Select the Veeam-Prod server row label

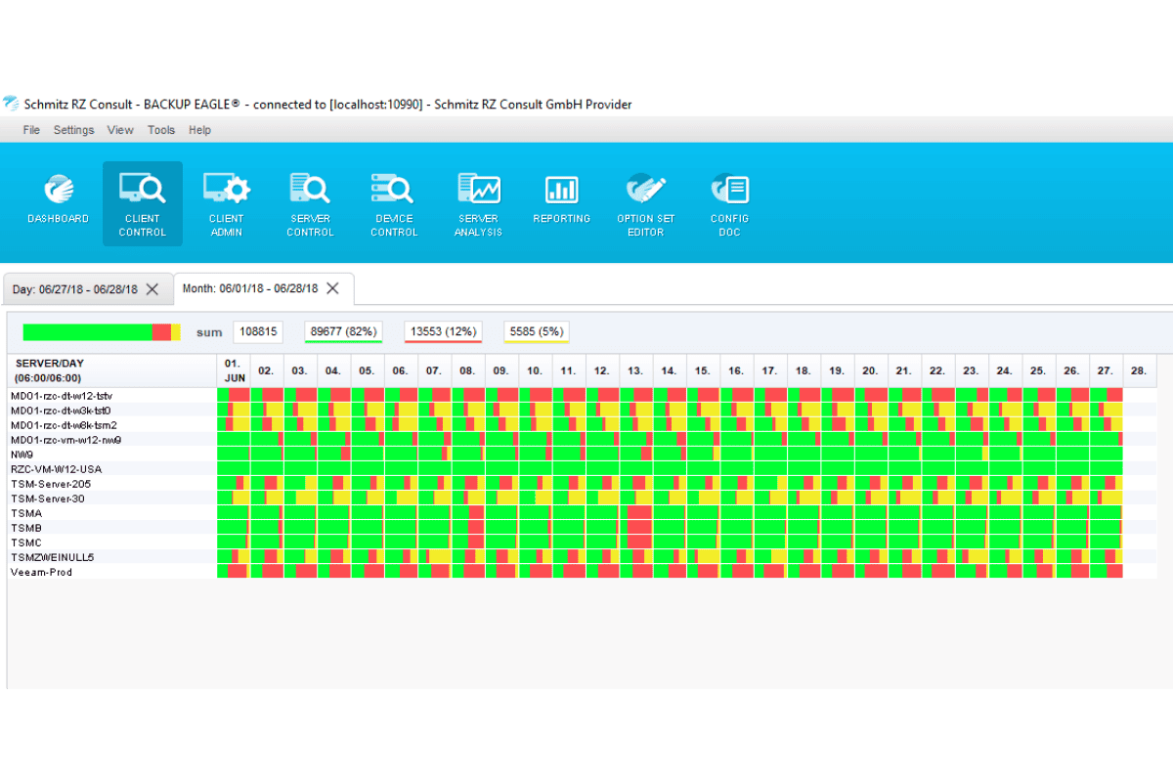(x=41, y=572)
